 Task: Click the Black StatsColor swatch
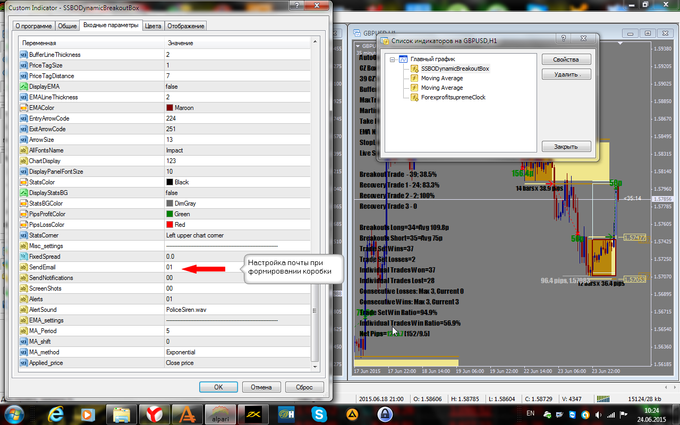tap(169, 182)
